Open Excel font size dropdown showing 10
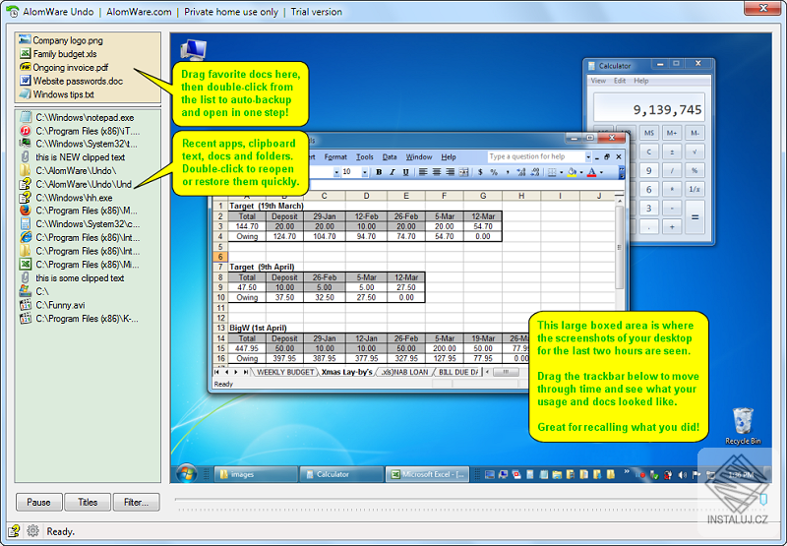Image resolution: width=787 pixels, height=546 pixels. (x=364, y=172)
